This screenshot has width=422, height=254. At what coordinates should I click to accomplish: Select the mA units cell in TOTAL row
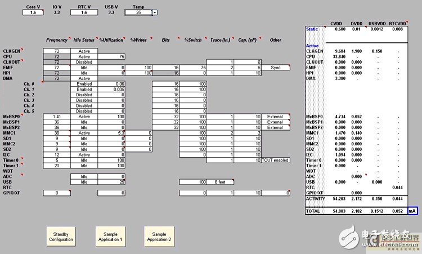(x=412, y=210)
